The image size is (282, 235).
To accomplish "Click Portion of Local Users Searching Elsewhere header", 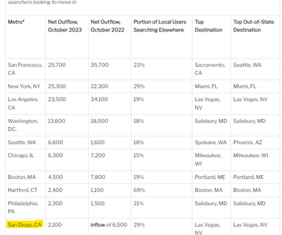I will pyautogui.click(x=160, y=26).
